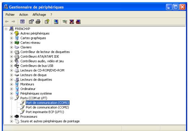189x131 pixels.
Task: Select the Périphériques système label
Action: 36,94
